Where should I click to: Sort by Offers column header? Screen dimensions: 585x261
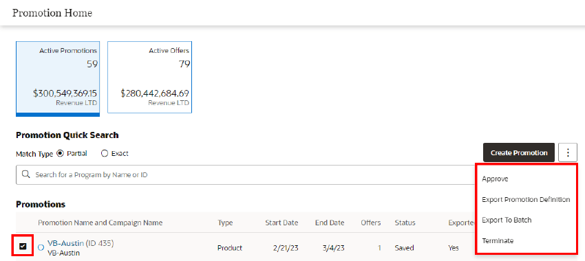pyautogui.click(x=371, y=223)
